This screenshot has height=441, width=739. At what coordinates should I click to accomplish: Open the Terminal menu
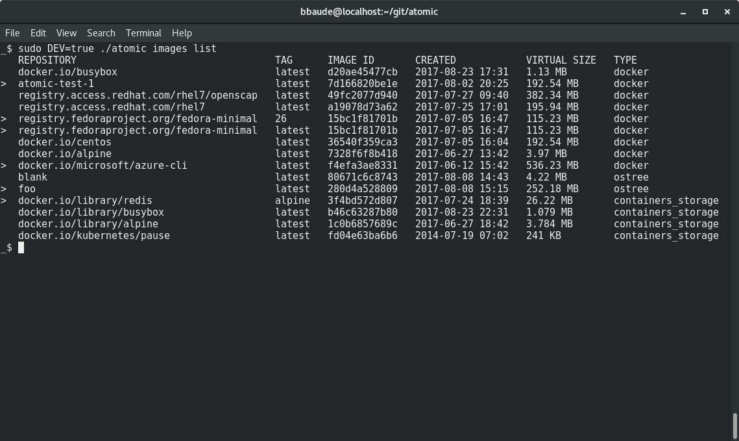(x=143, y=33)
